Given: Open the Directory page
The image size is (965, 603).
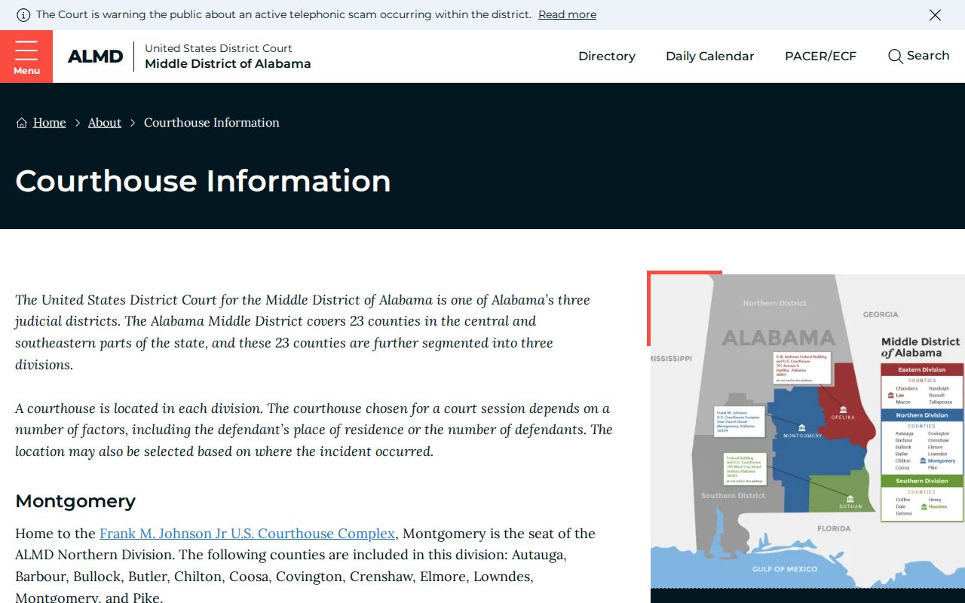Looking at the screenshot, I should (607, 57).
